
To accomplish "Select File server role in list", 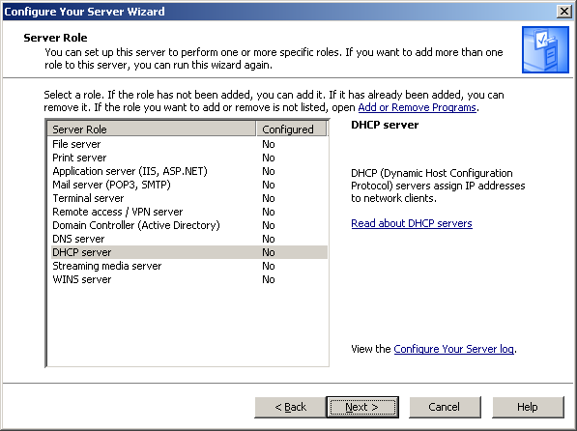I will pos(188,144).
